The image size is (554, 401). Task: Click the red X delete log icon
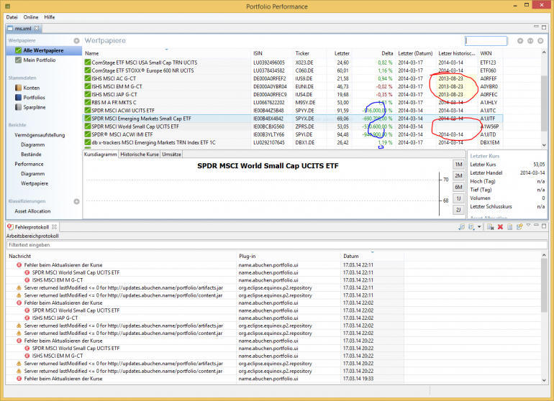pyautogui.click(x=500, y=227)
